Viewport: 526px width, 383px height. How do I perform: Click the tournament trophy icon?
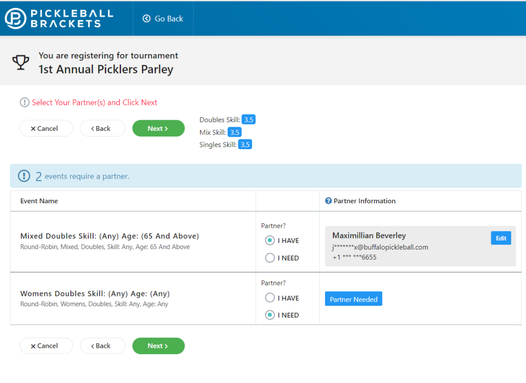tap(21, 63)
